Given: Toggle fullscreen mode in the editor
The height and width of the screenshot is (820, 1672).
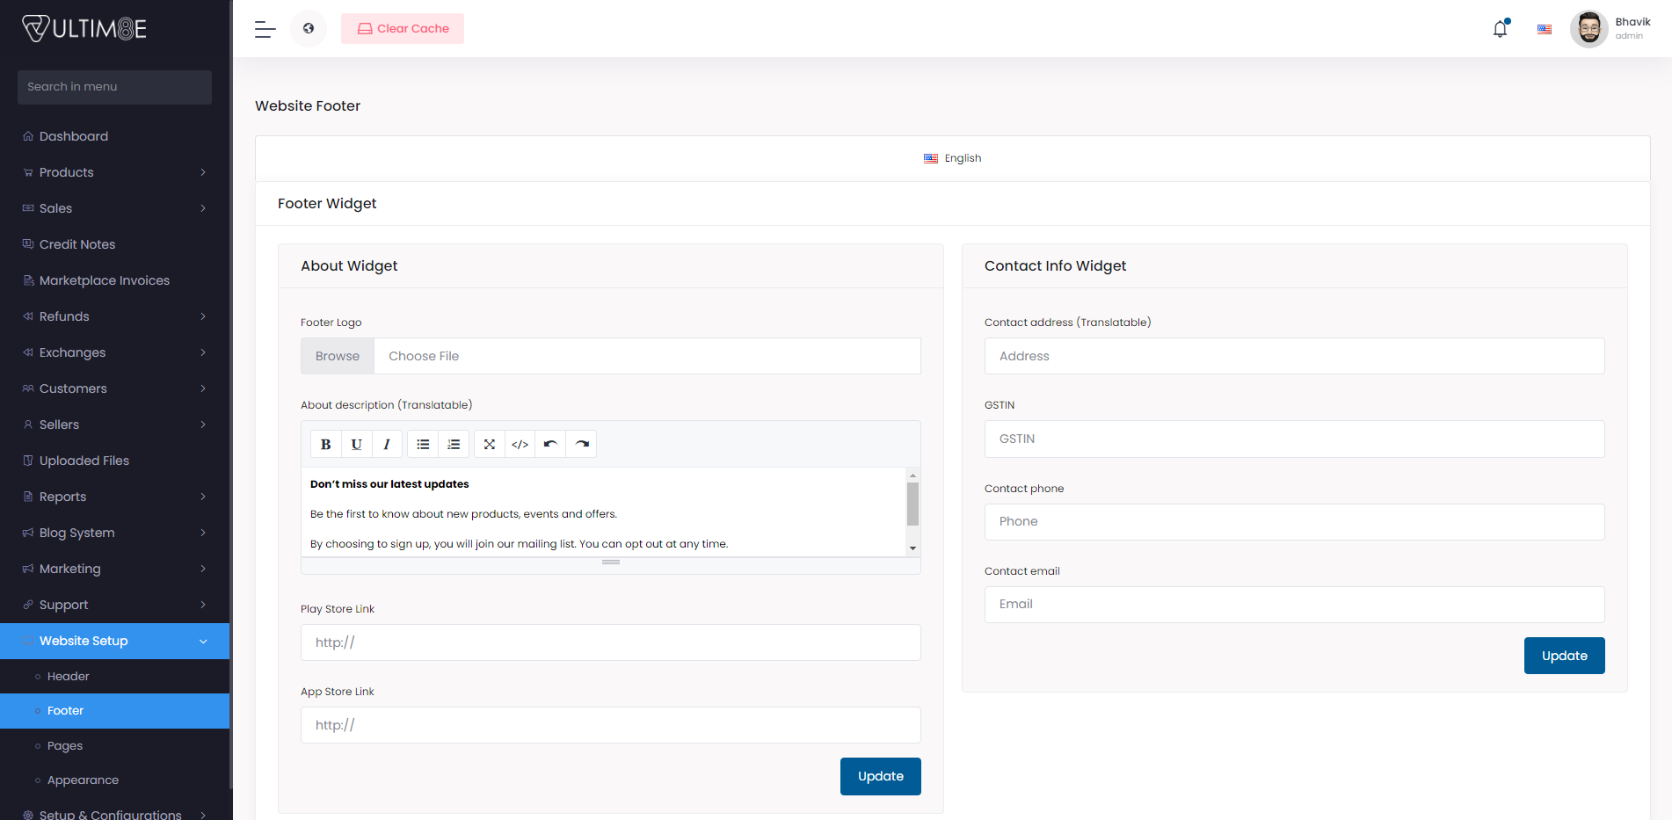Looking at the screenshot, I should (x=489, y=444).
